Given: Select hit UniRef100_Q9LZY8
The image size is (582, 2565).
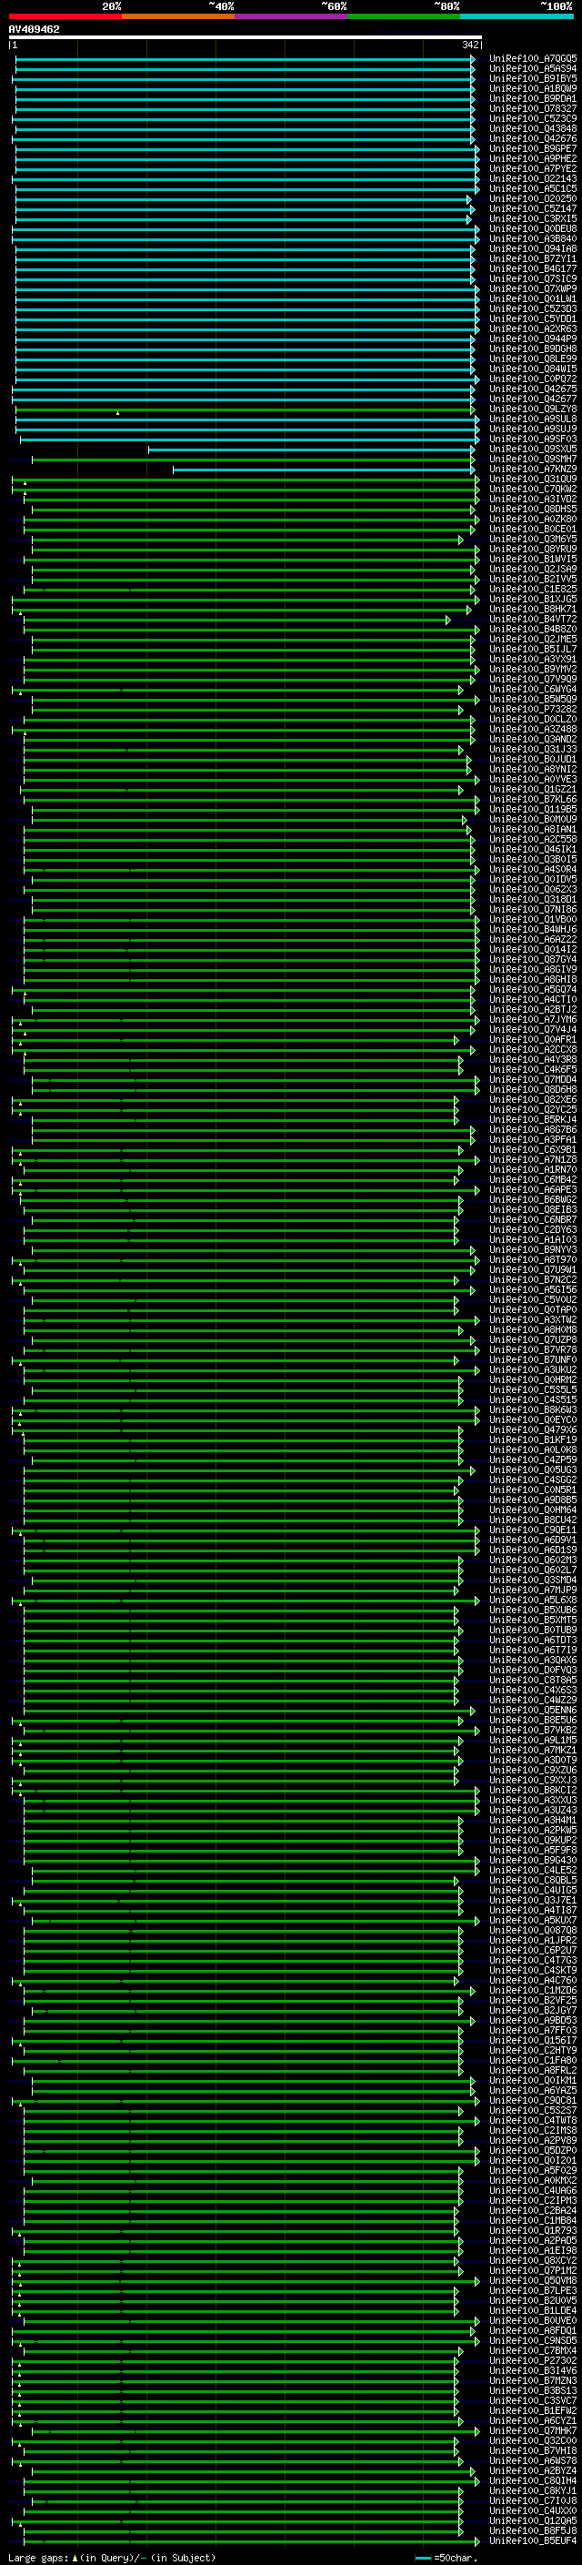Looking at the screenshot, I should point(532,409).
